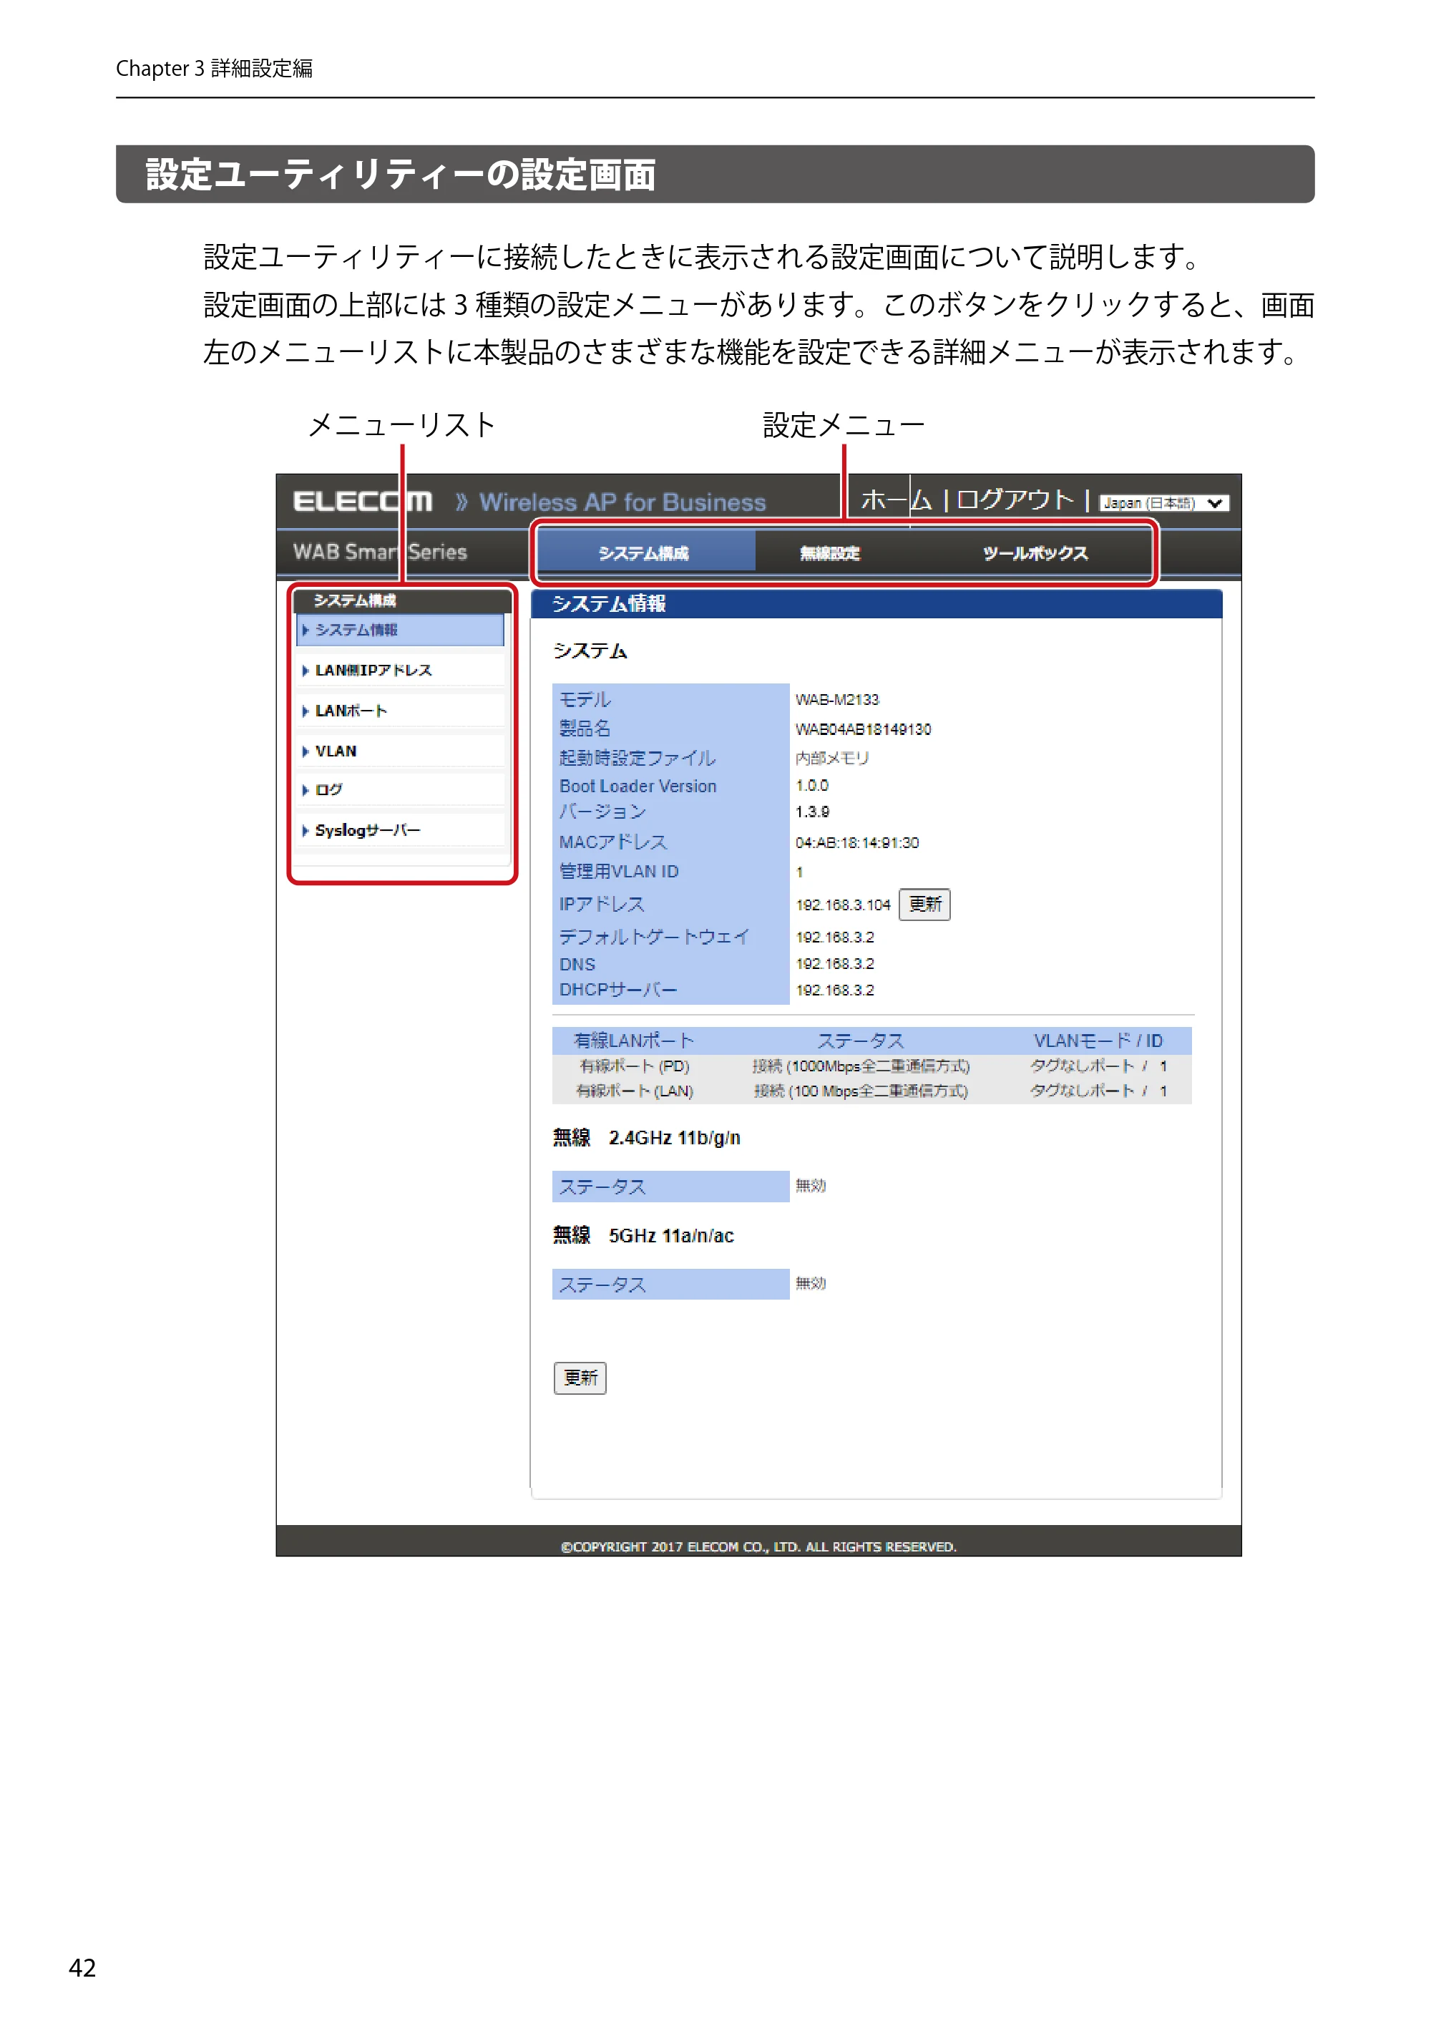Click the model value WAB-M2133
Screen dimensions: 1431x2031
836,698
